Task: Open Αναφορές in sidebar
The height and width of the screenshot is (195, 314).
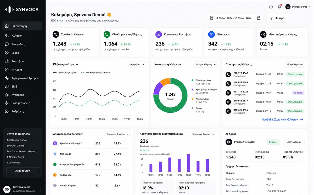Action: pyautogui.click(x=23, y=95)
